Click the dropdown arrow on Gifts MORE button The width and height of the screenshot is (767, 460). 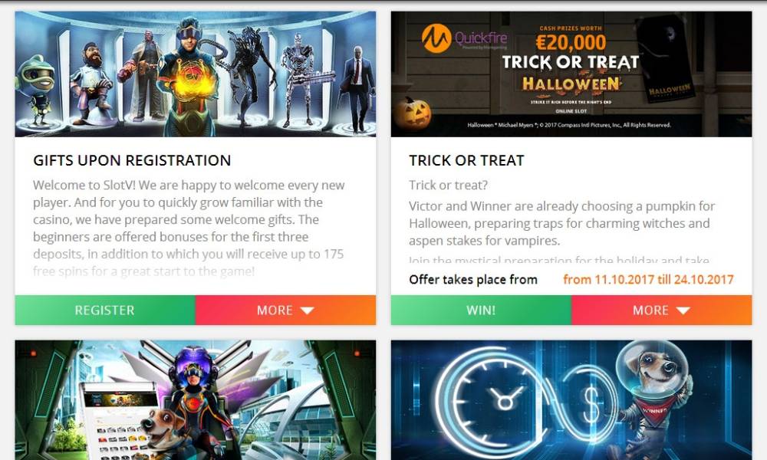(308, 310)
